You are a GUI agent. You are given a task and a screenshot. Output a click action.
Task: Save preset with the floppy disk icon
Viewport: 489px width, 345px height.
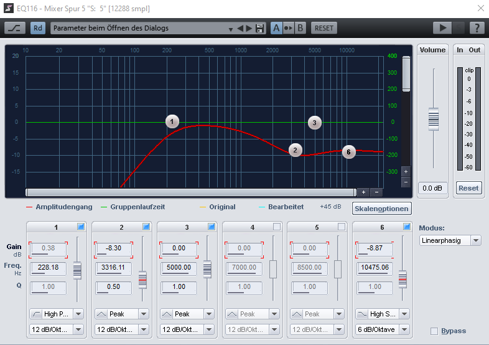point(261,28)
